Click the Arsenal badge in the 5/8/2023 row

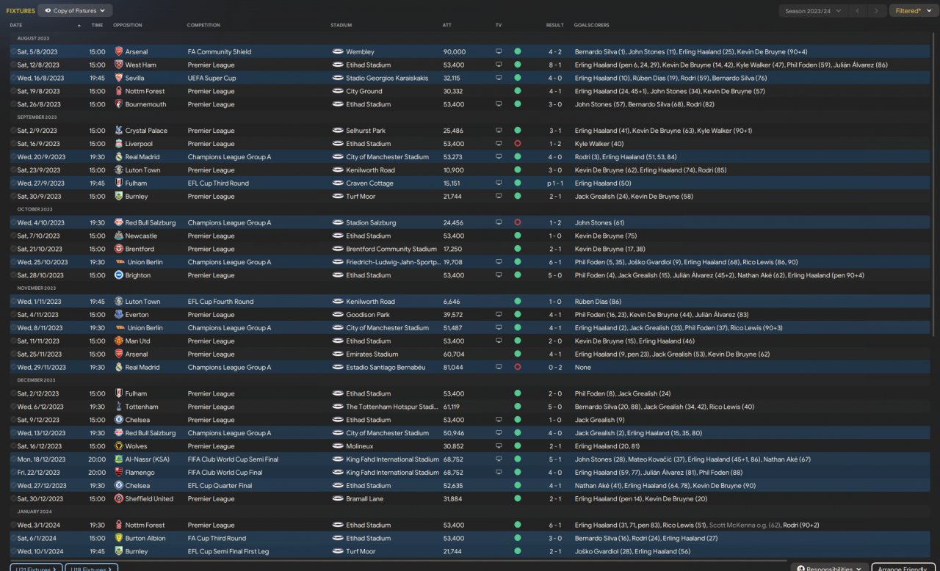coord(119,52)
